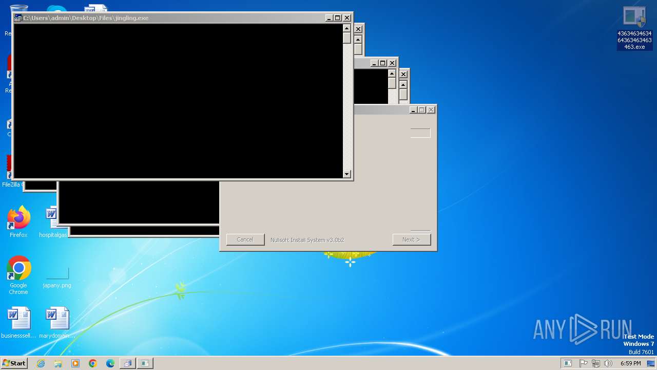Viewport: 657px width, 370px height.
Task: Open the 6:59 PM taskbar clock
Action: click(x=630, y=363)
